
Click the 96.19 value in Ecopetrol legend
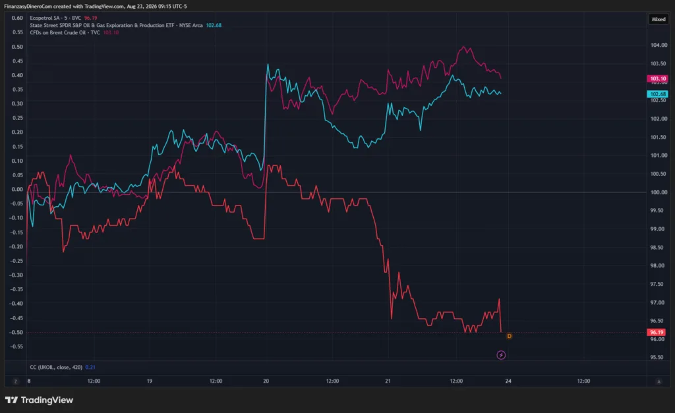click(90, 18)
